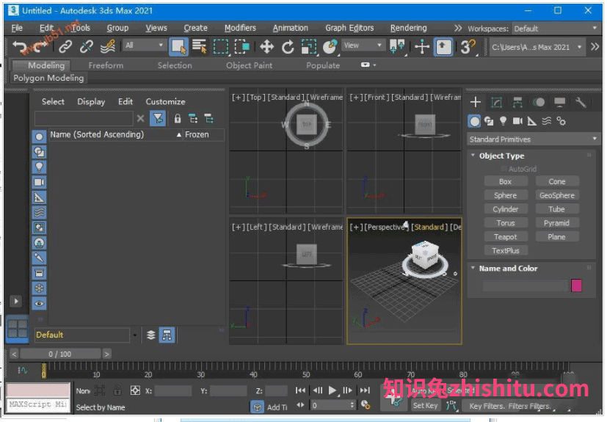
Task: Open the File menu
Action: point(17,29)
